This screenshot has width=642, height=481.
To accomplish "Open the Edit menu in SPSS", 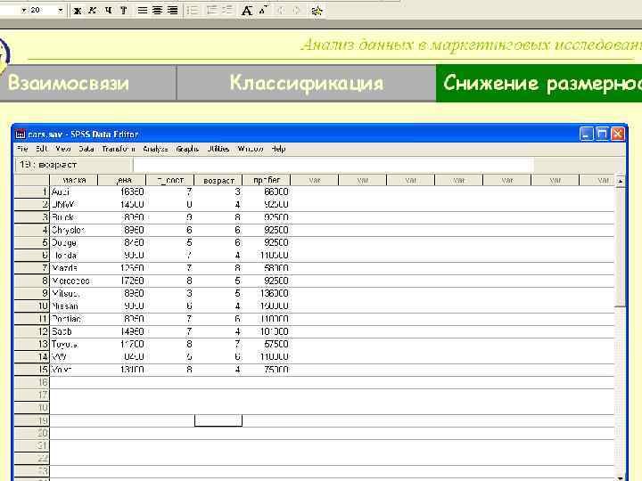I will coord(42,149).
